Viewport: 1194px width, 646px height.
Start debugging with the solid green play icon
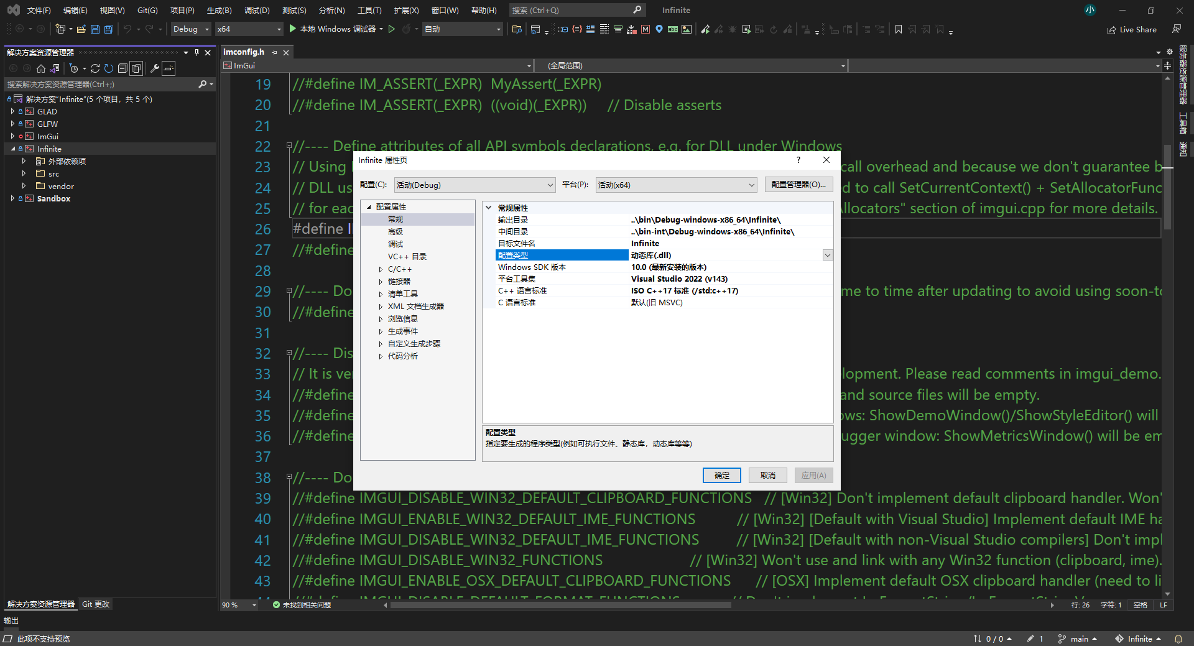(x=292, y=29)
